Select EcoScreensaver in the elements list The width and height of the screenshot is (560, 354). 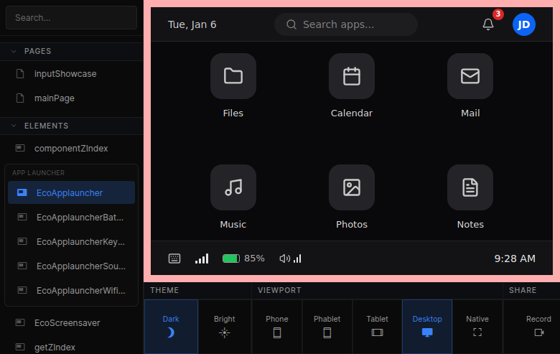click(x=67, y=322)
